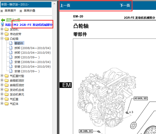Click the 发动机总成 folder icon
156x134 pixels.
pos(6,90)
